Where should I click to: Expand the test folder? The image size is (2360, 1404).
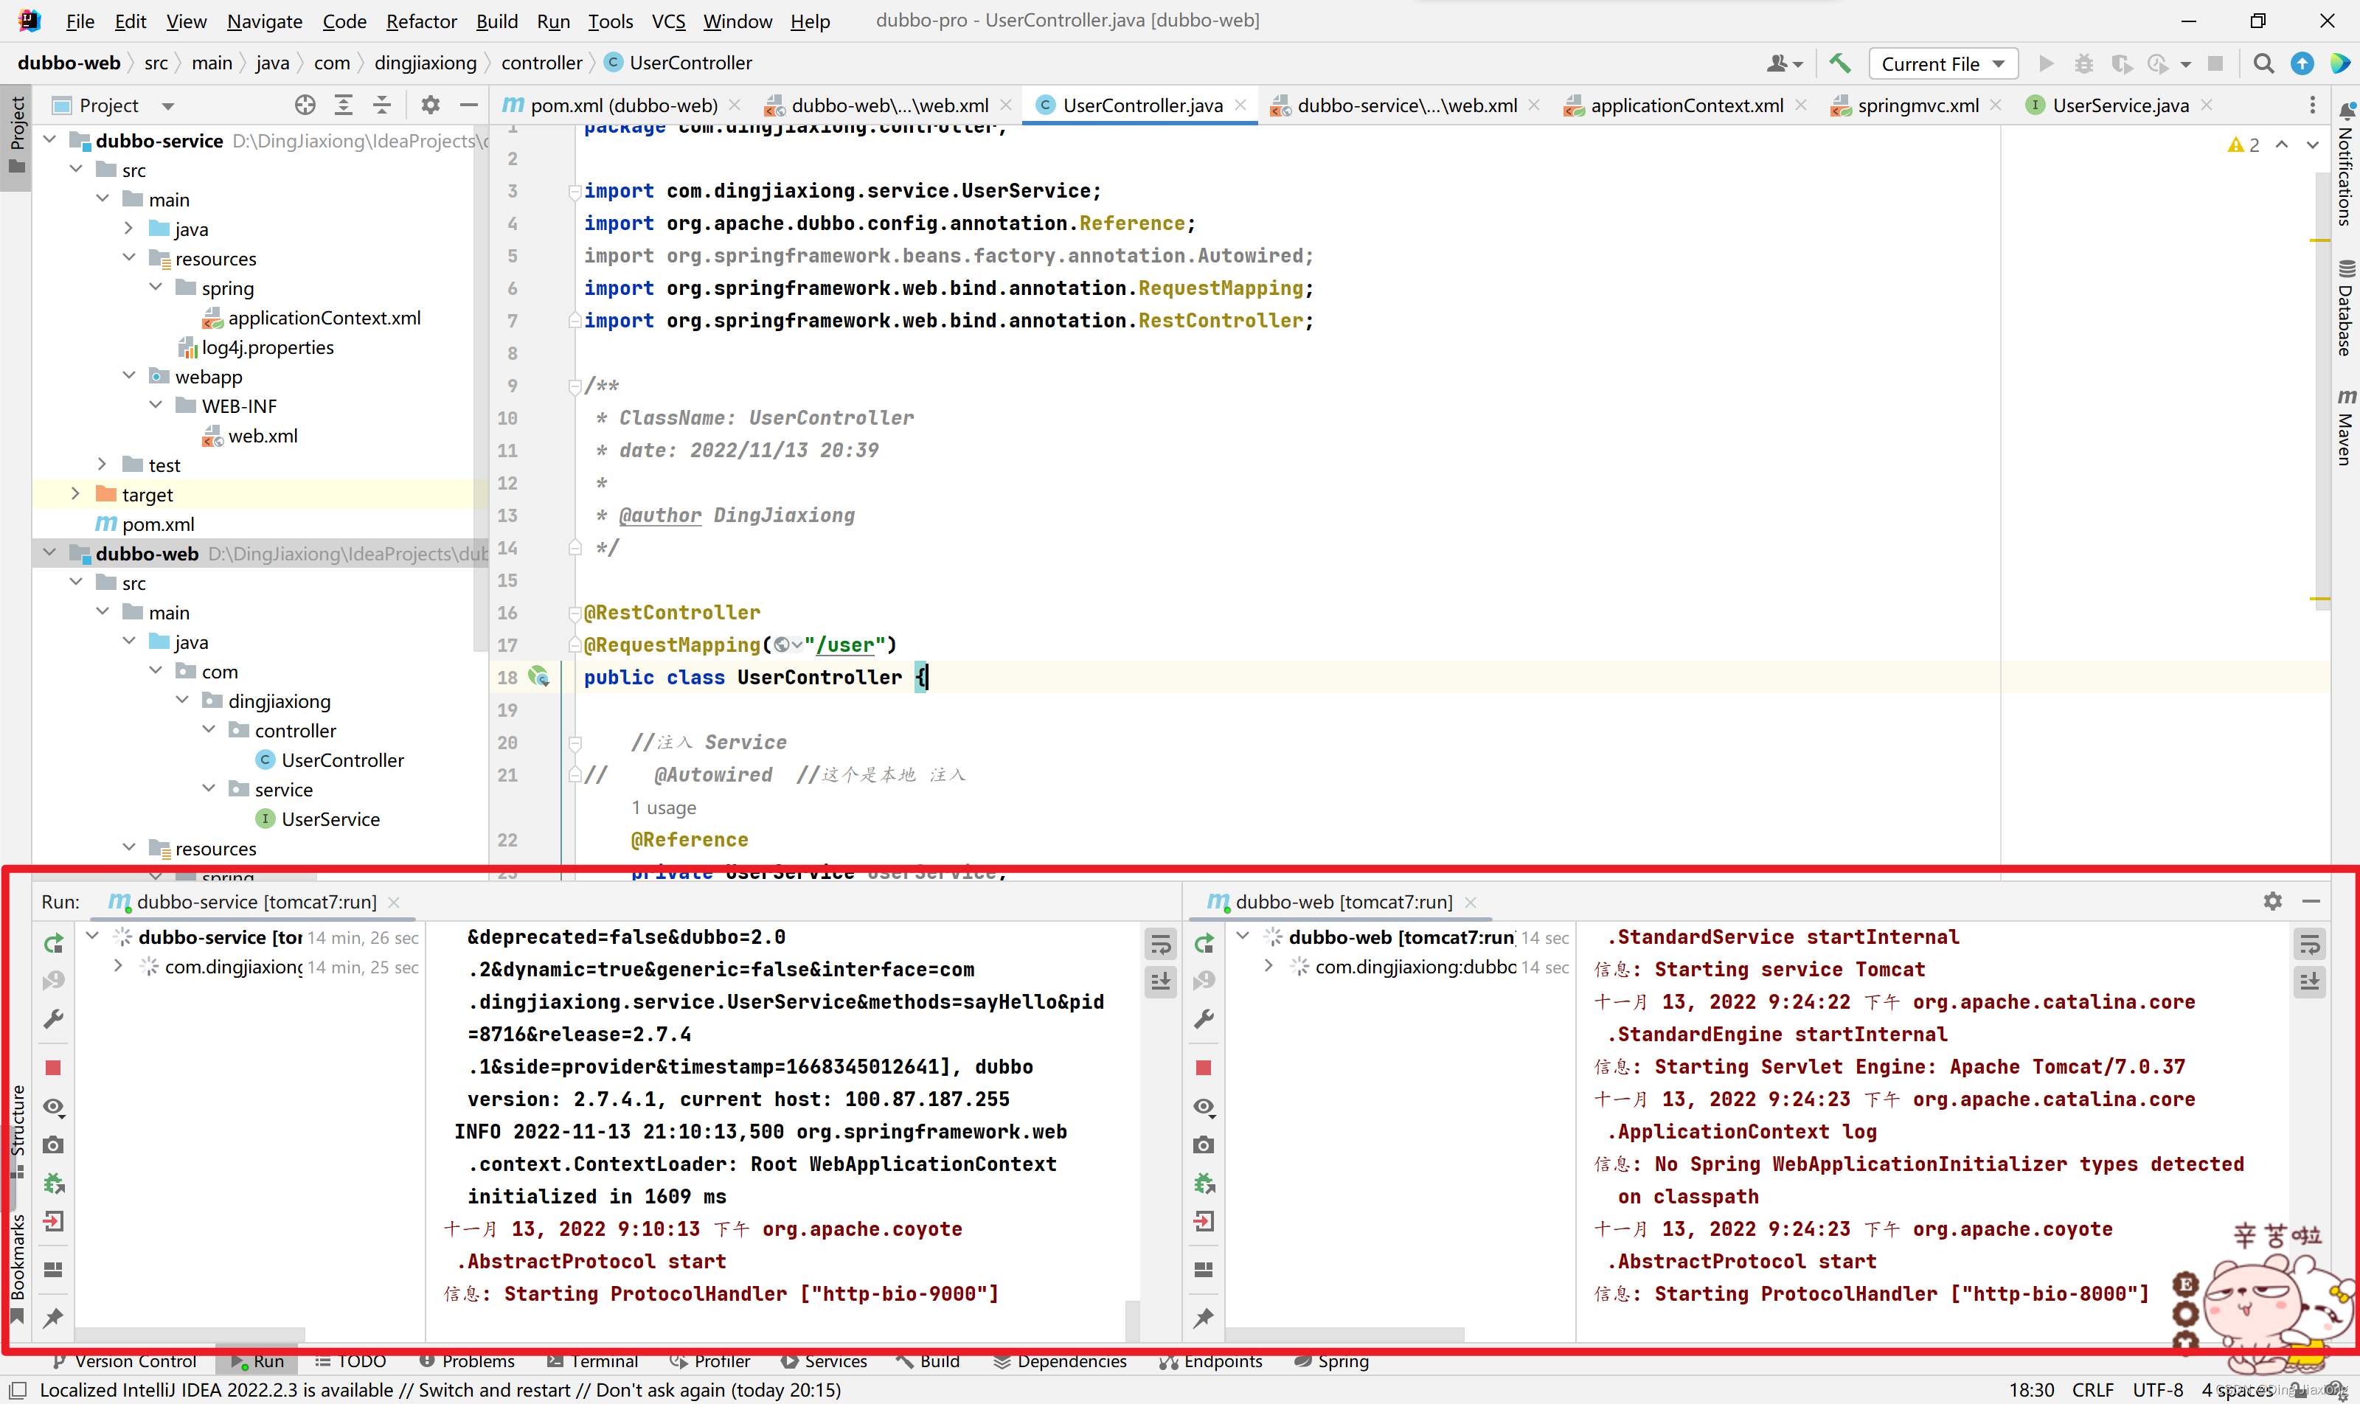(x=103, y=465)
